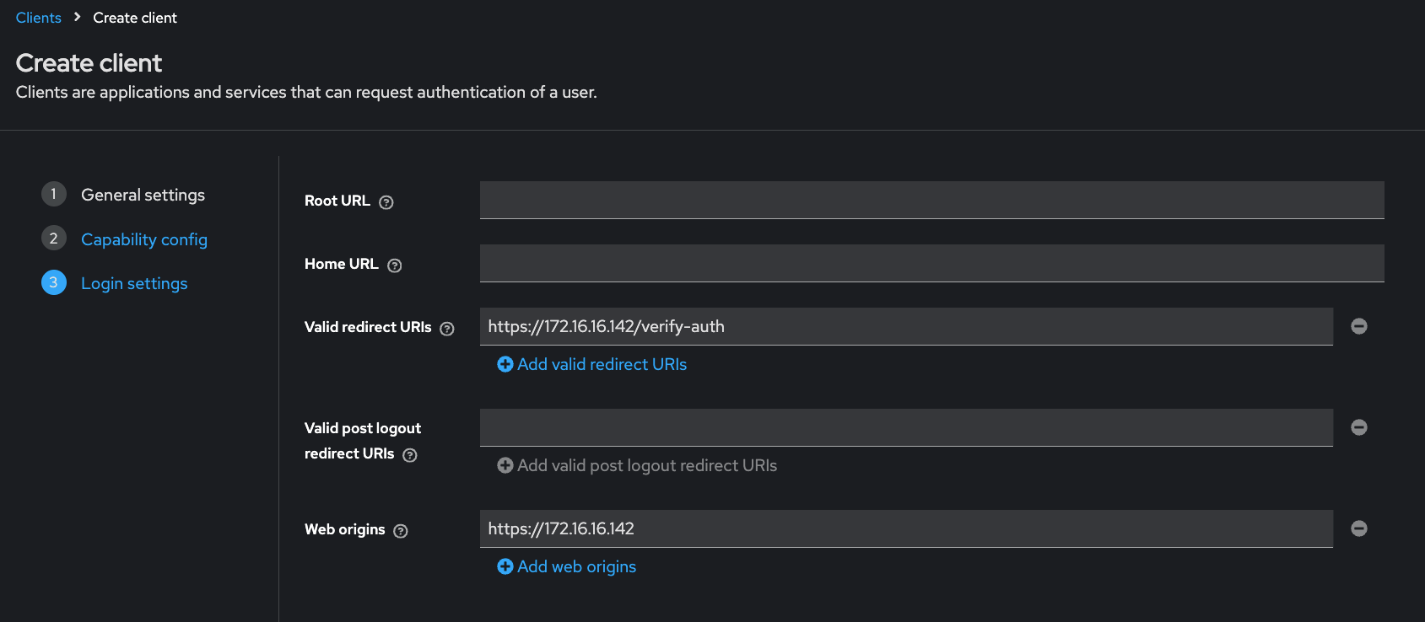Show help for Valid post logout redirect URIs
This screenshot has height=622, width=1425.
pos(410,455)
